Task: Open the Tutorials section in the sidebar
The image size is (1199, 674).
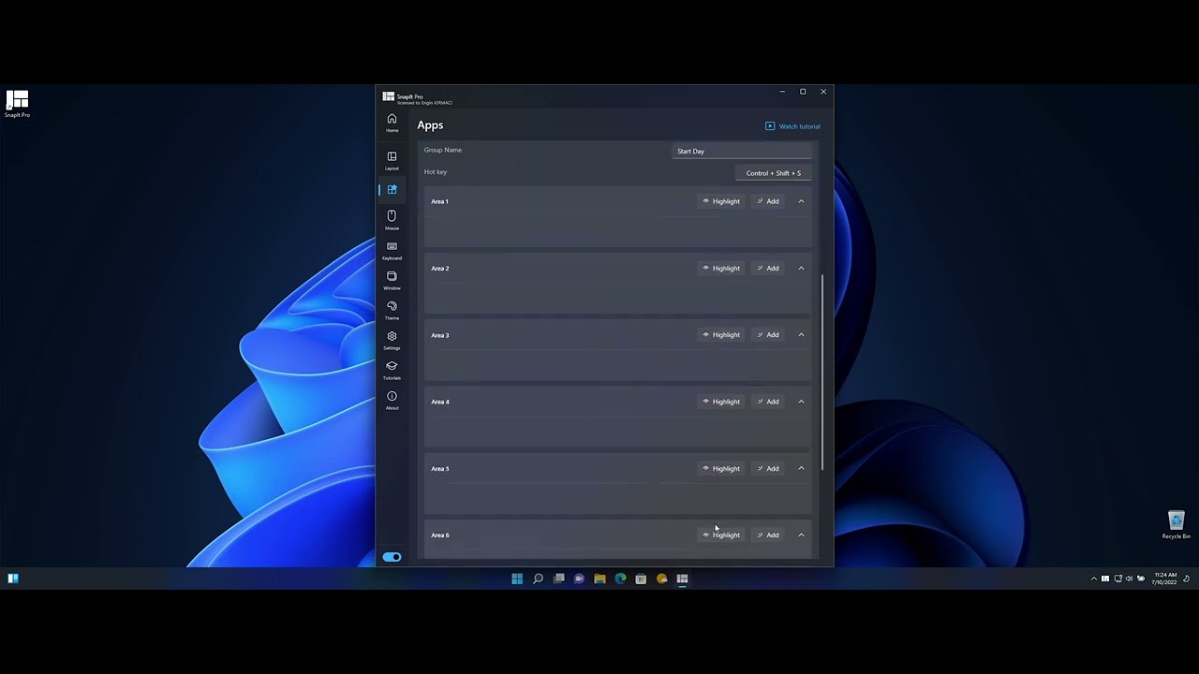Action: 392,370
